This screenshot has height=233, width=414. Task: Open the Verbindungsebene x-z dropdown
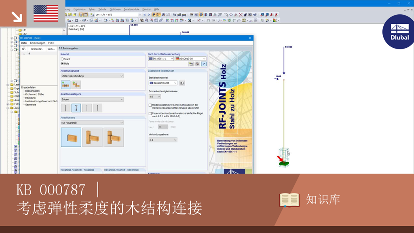tap(163, 140)
